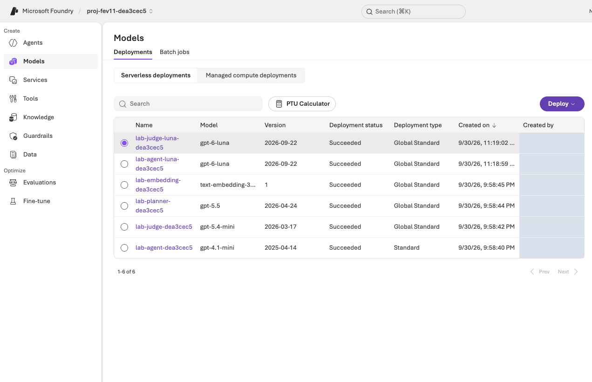Screen dimensions: 592x382
Task: Focus the top Search (⌘K) box
Action: [x=414, y=12]
